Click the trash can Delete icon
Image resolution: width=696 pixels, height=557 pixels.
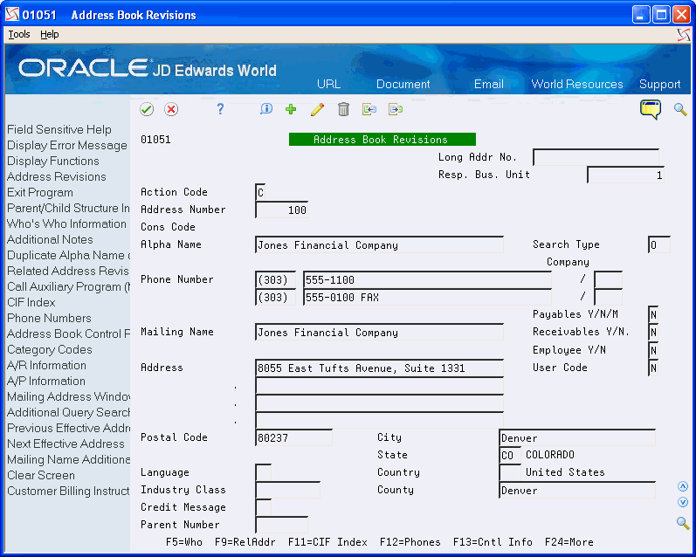tap(343, 109)
